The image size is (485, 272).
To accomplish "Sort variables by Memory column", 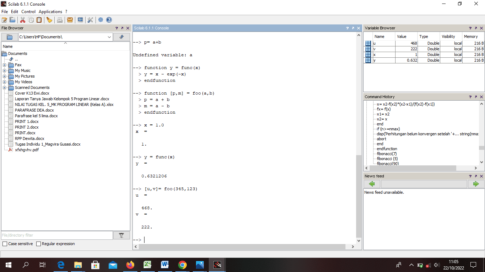I will click(x=474, y=36).
